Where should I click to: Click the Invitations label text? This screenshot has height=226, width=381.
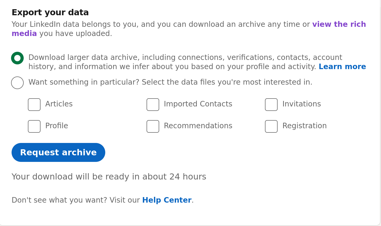click(302, 104)
